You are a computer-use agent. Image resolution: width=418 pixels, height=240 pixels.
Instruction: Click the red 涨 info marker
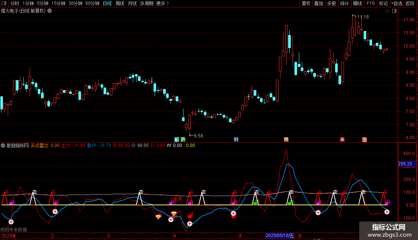[x=342, y=140]
